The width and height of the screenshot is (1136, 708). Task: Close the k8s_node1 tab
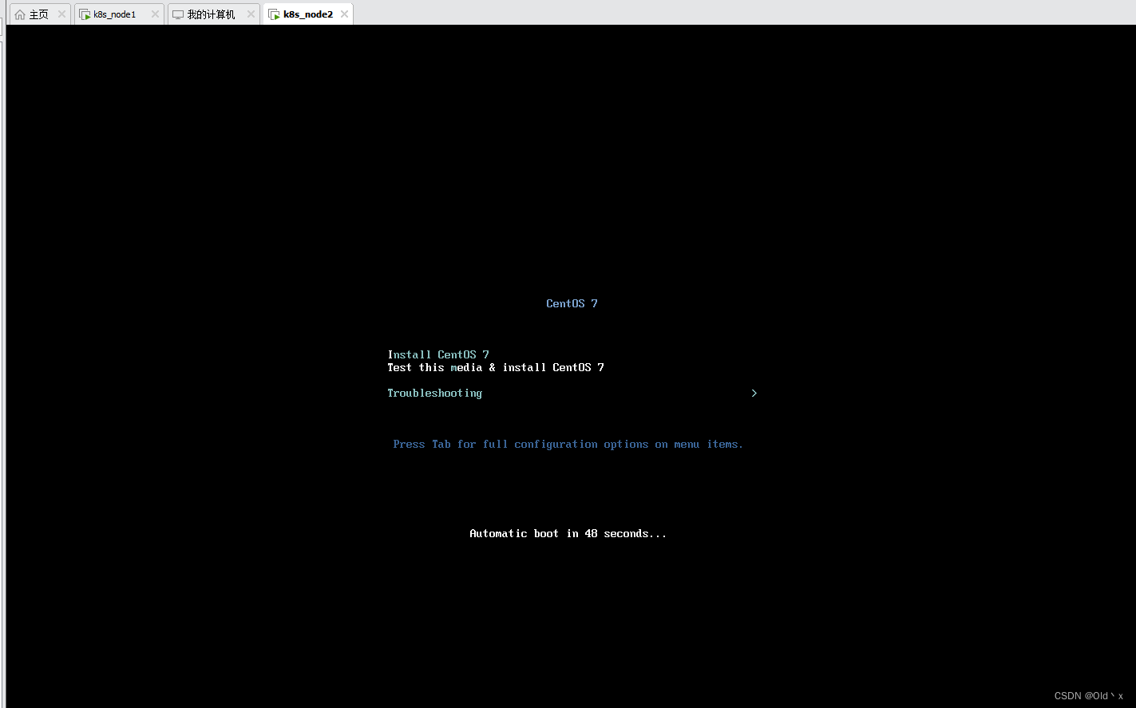pyautogui.click(x=155, y=14)
